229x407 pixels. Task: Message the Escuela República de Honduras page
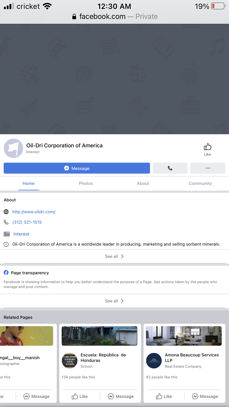click(121, 396)
